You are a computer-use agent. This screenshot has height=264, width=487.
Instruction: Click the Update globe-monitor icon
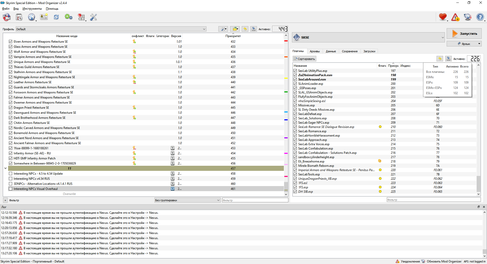(467, 17)
